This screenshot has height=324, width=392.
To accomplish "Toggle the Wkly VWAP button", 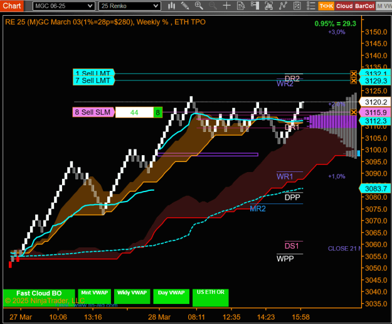I will point(132,296).
